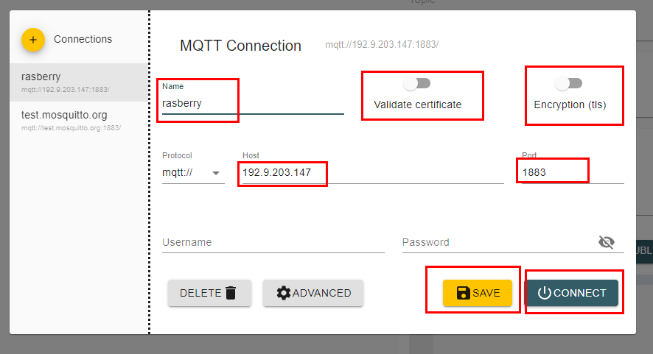Click the Delete button

point(209,293)
